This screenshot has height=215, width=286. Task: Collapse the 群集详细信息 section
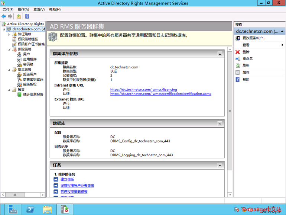220,54
